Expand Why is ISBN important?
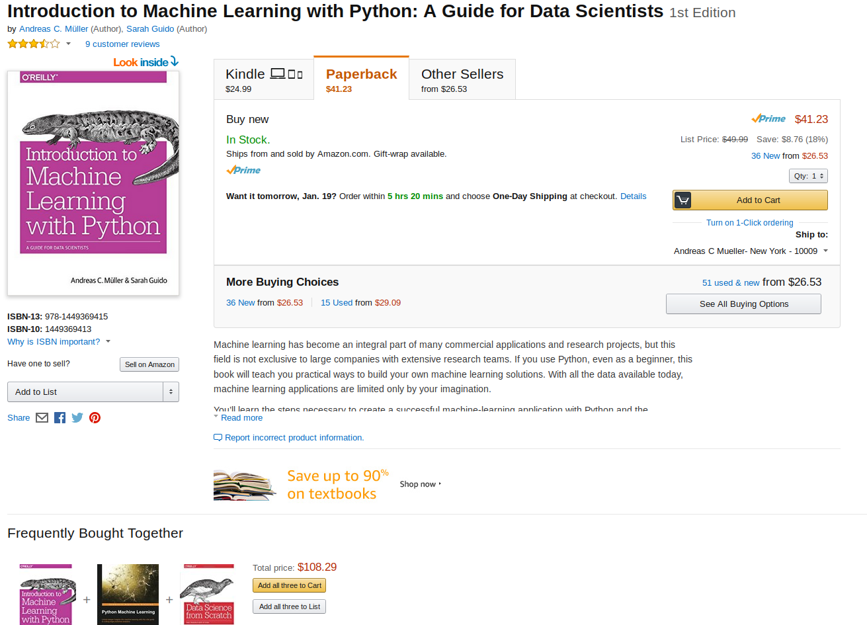The height and width of the screenshot is (625, 867). [x=54, y=341]
